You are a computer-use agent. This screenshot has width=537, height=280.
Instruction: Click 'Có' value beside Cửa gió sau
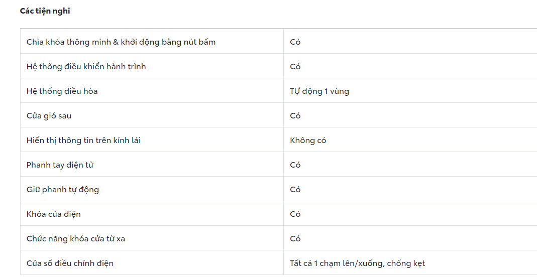point(295,116)
